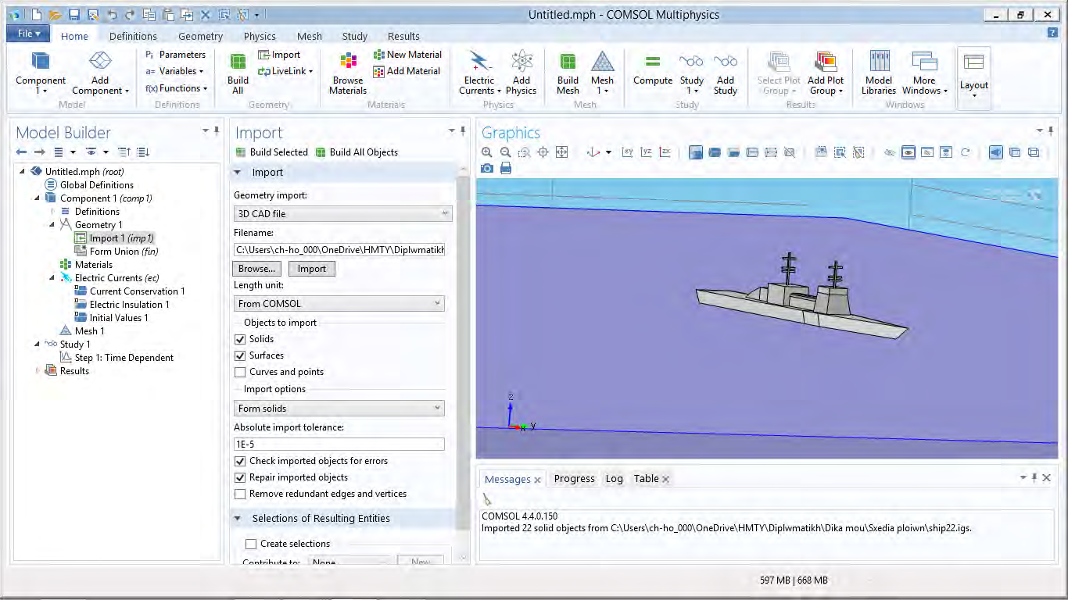Click Build Selected in Import settings

[x=272, y=152]
